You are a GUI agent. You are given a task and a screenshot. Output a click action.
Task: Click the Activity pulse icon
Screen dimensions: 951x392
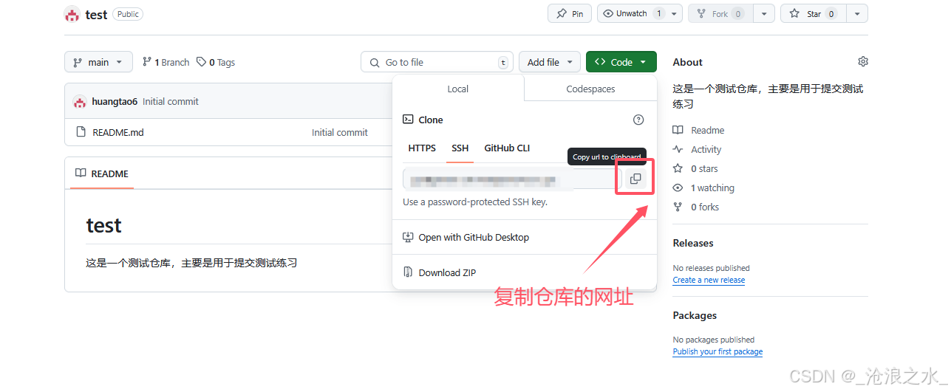coord(678,149)
